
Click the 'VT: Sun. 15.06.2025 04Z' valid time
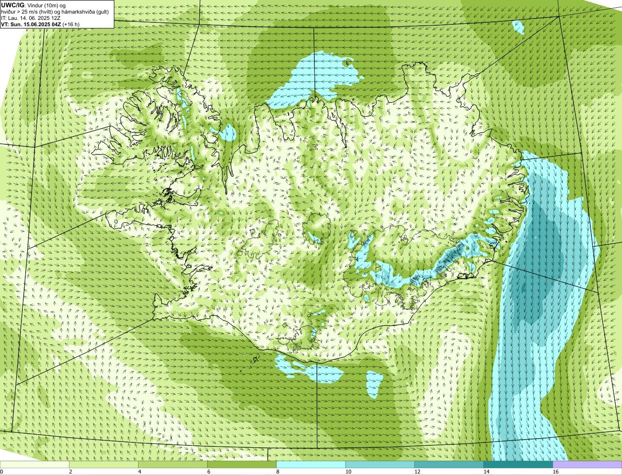pos(31,24)
